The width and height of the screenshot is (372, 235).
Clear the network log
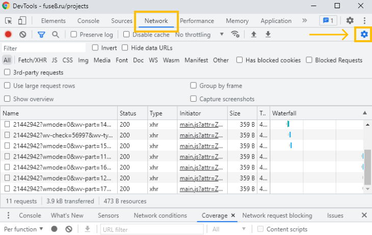pyautogui.click(x=22, y=35)
